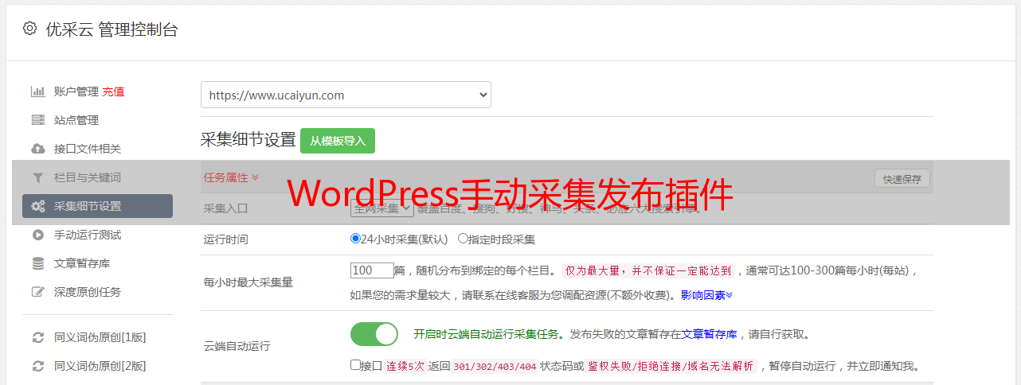Click the green 从模板导入 button
The width and height of the screenshot is (1021, 385).
tap(338, 141)
